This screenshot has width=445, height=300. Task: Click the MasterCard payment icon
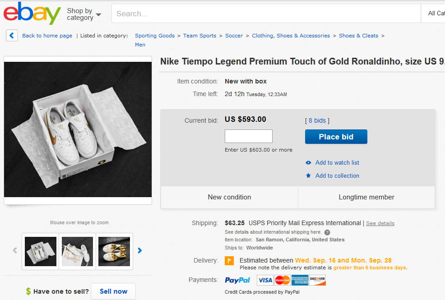282,280
